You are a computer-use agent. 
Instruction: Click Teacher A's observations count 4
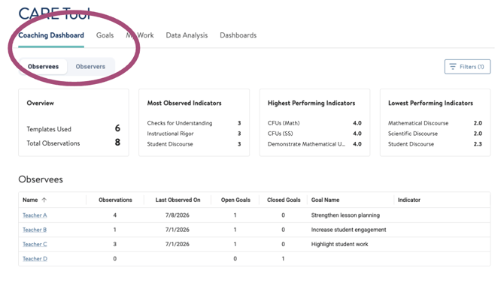coord(115,215)
